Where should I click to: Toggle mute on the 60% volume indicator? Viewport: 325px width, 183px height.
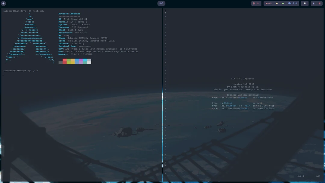(x=269, y=3)
